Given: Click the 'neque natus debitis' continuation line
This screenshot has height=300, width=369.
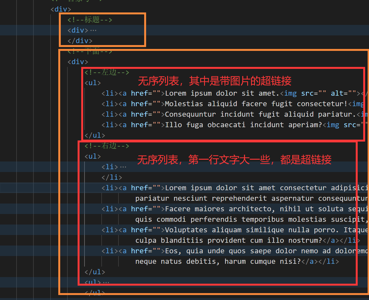Looking at the screenshot, I should click(237, 261).
